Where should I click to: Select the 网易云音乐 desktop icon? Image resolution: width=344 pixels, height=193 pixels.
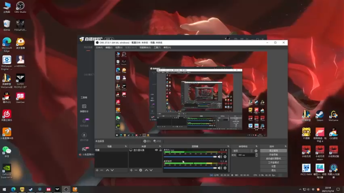pos(6,115)
